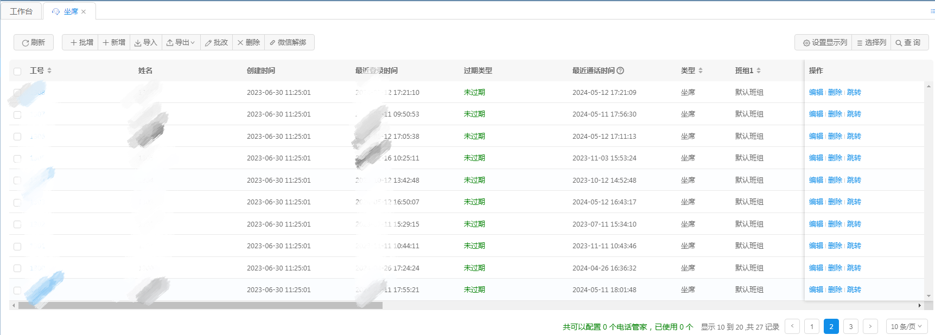
Task: Check the row with call time 2024-04-26 16:36:32
Action: 17,268
